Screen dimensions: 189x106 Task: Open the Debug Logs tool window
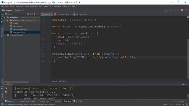44,101
